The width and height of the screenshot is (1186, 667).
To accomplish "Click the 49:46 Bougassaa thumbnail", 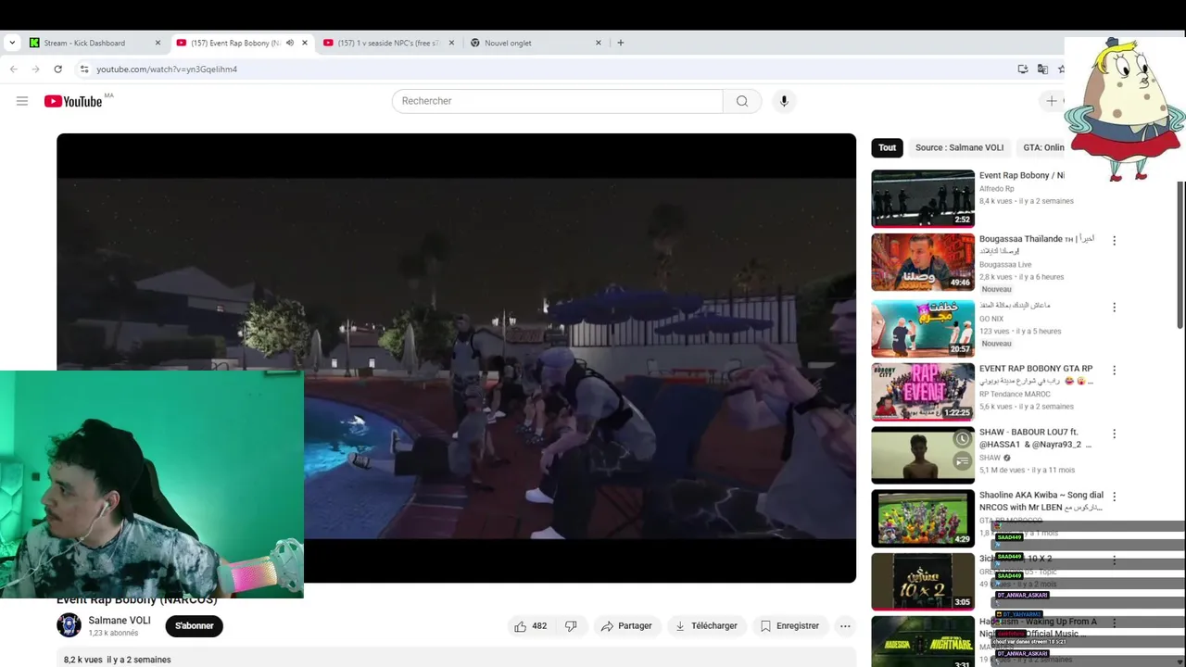I will click(x=923, y=262).
